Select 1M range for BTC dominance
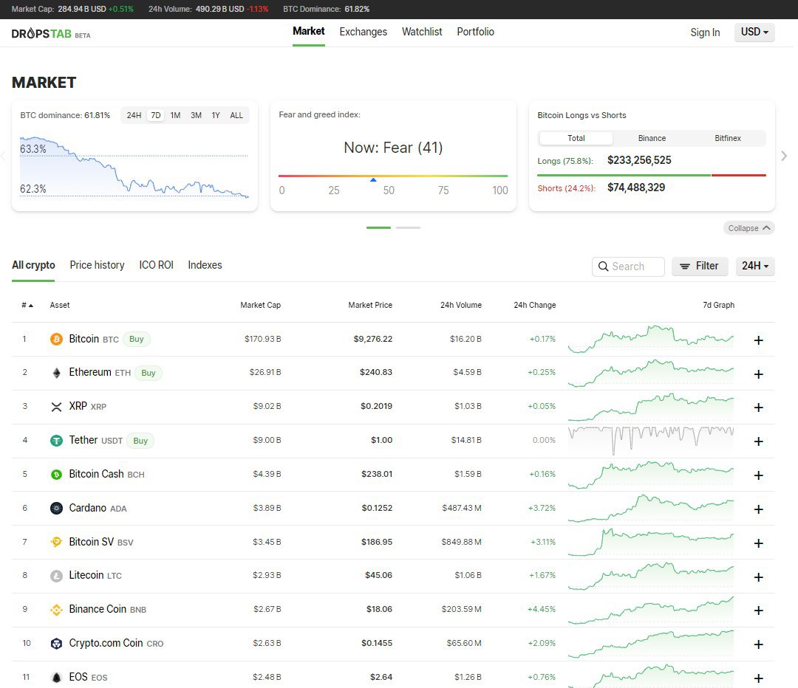Image resolution: width=798 pixels, height=688 pixels. coord(176,115)
